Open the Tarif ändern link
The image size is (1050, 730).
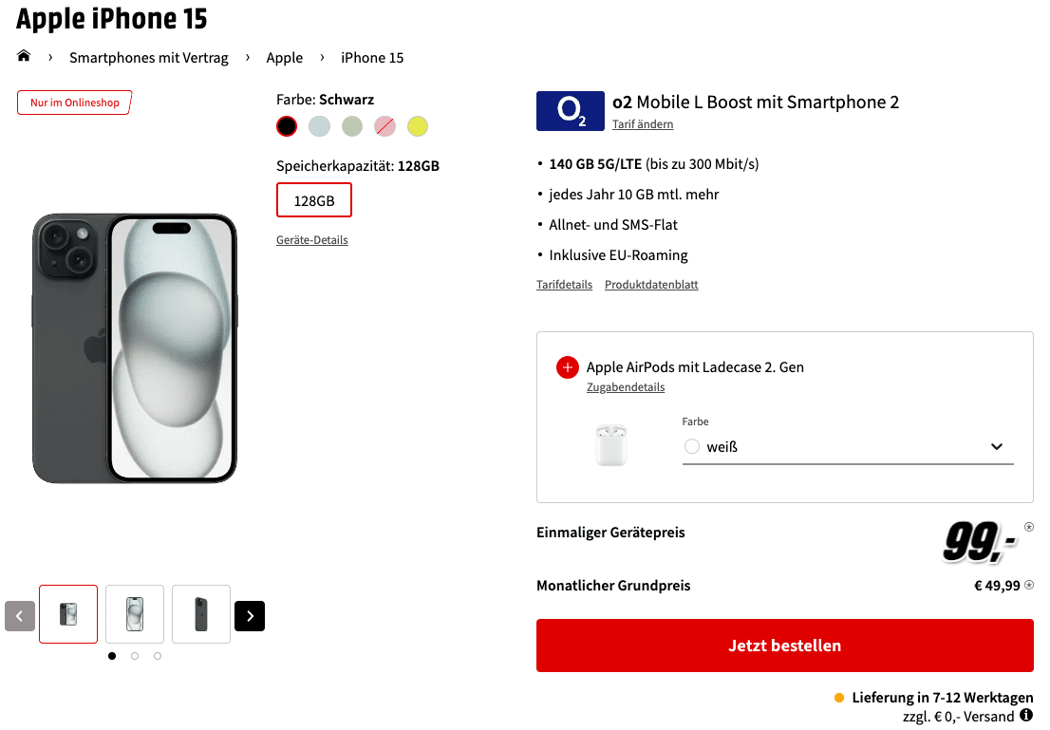643,124
